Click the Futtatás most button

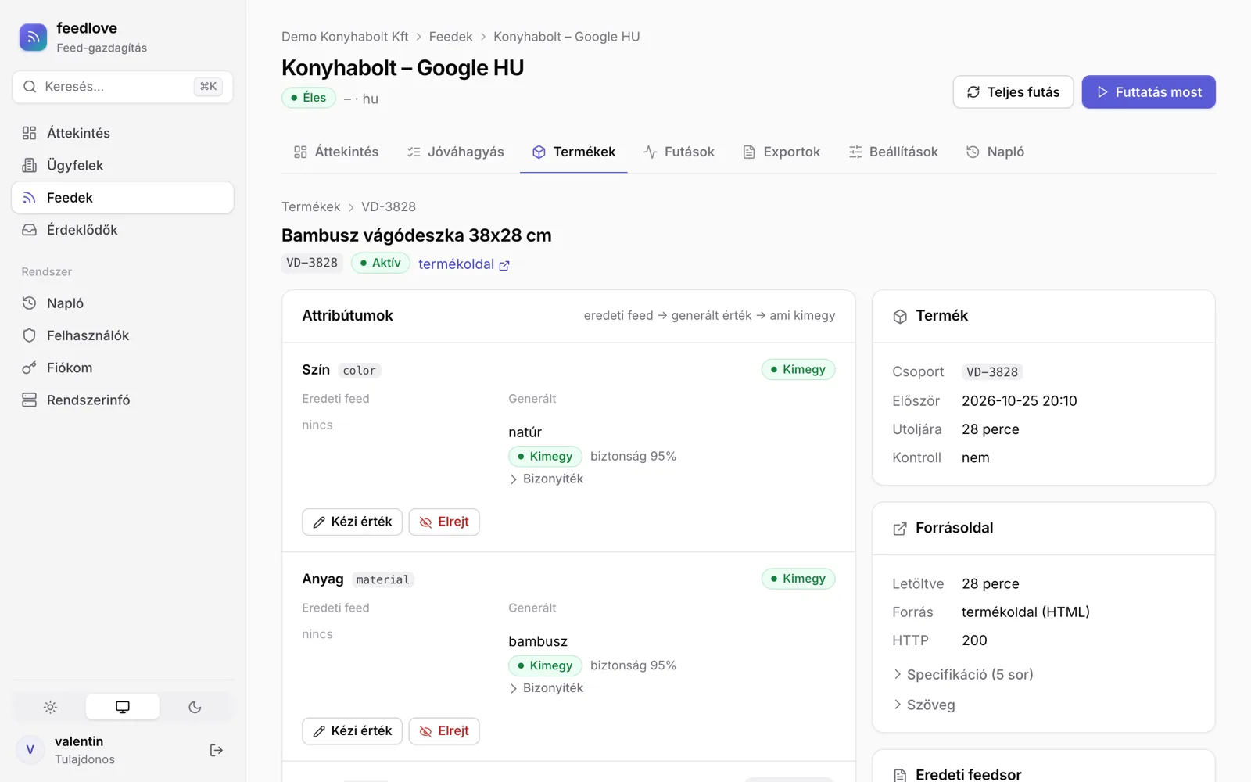click(1149, 92)
